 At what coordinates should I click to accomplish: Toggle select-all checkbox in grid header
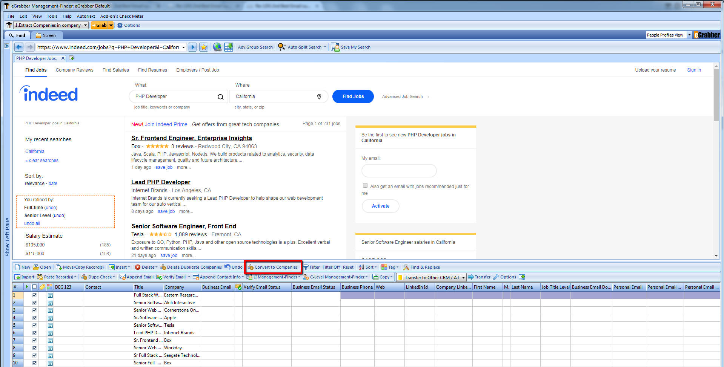[x=34, y=287]
